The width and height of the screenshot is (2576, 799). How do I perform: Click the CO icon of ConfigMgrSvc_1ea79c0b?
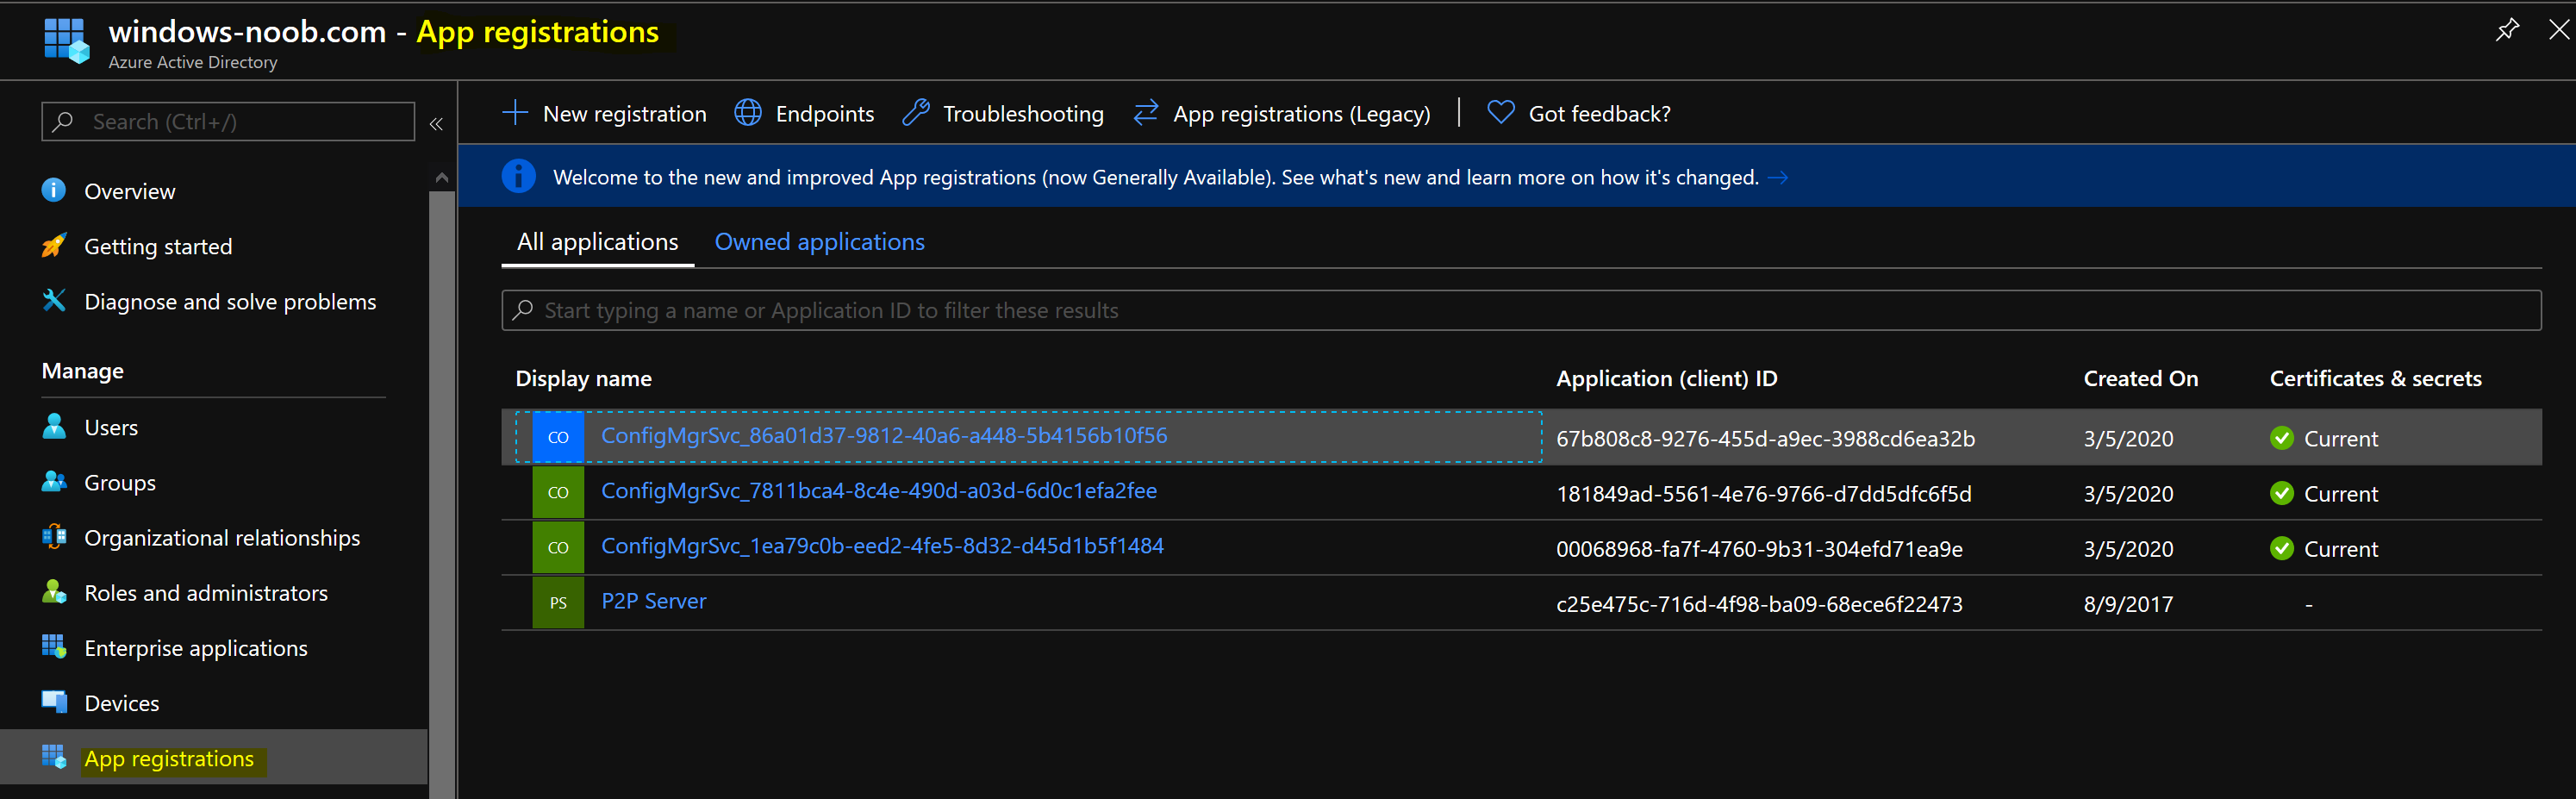[x=558, y=547]
